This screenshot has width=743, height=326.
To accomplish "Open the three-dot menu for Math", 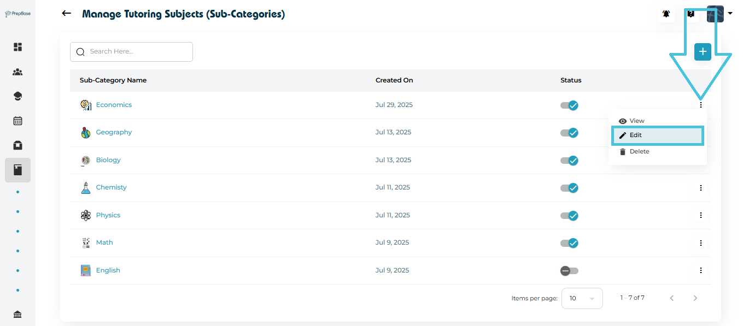I will coord(700,243).
